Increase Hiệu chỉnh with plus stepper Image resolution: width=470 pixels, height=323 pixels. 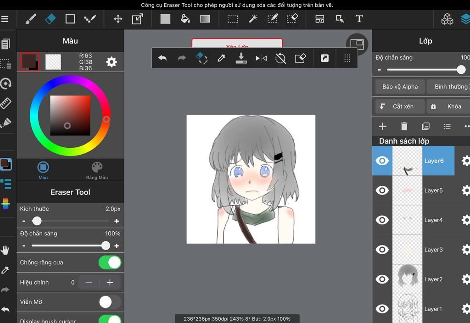pyautogui.click(x=110, y=282)
